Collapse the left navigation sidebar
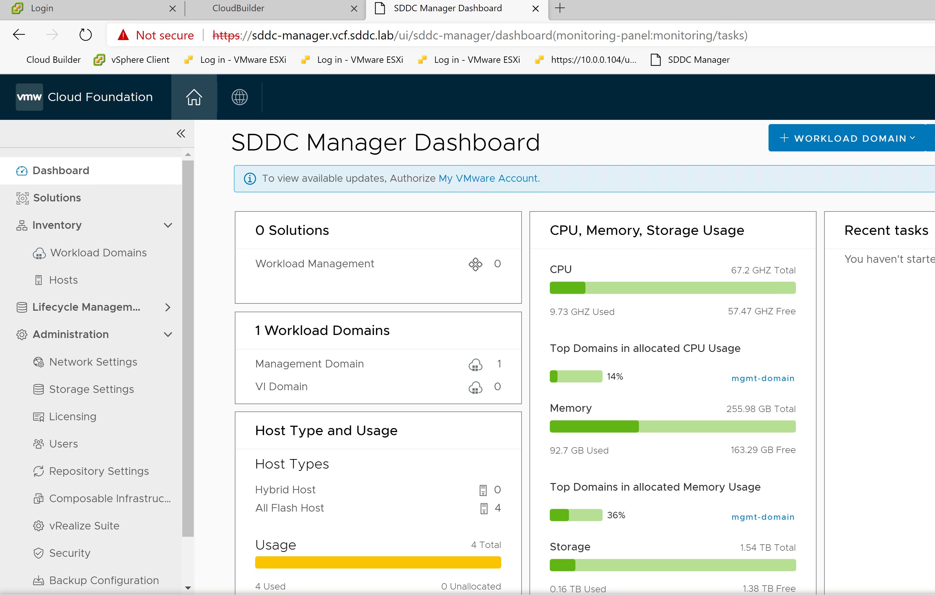This screenshot has width=935, height=595. [x=181, y=134]
